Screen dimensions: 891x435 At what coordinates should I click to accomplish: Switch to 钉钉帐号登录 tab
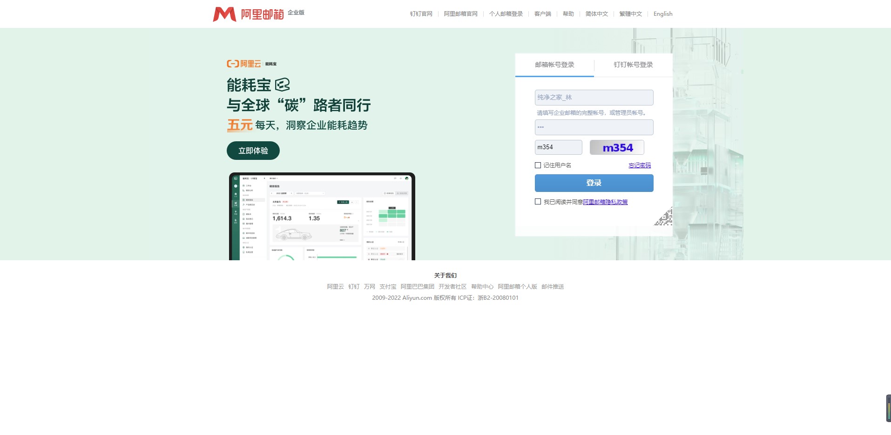click(x=633, y=65)
